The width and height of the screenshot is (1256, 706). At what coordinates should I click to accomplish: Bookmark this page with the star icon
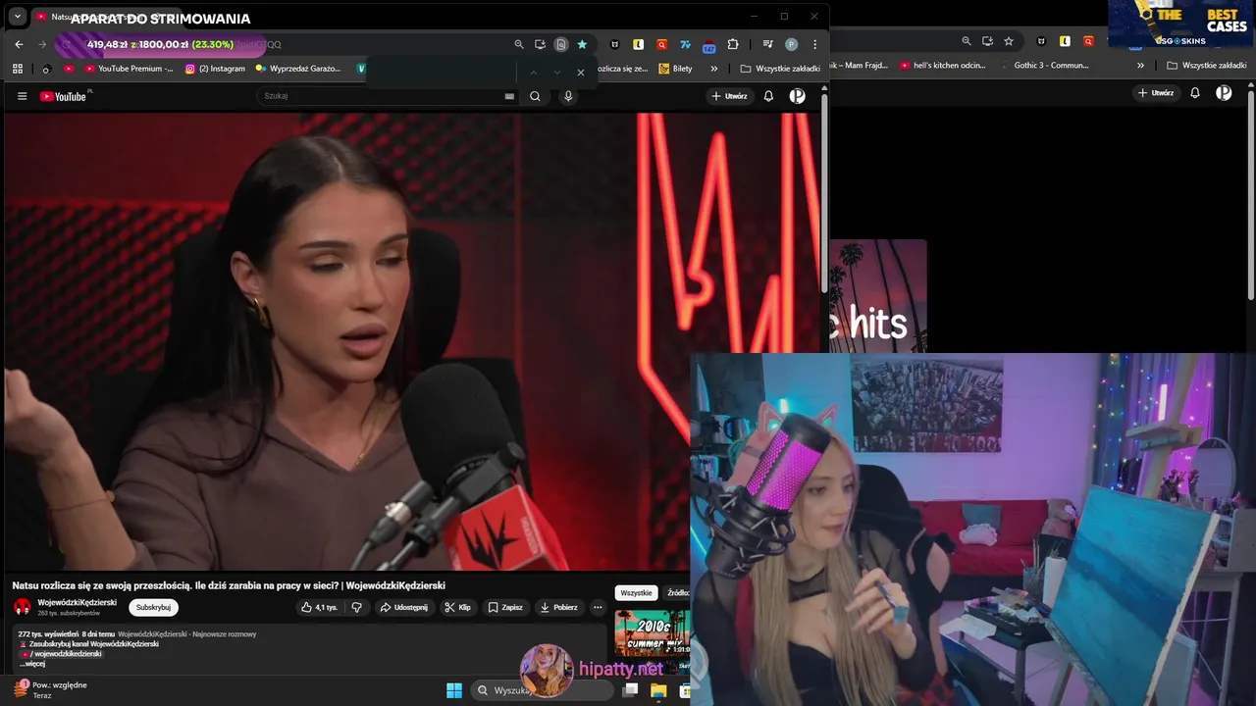(582, 44)
